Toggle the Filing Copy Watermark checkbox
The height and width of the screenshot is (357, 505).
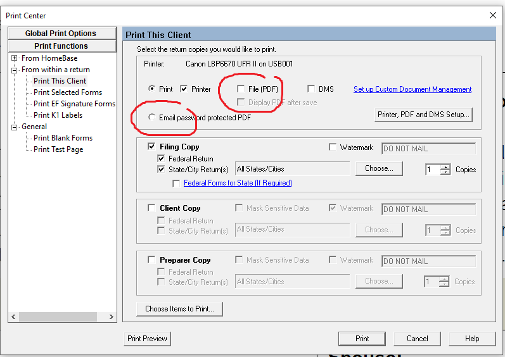click(x=333, y=147)
